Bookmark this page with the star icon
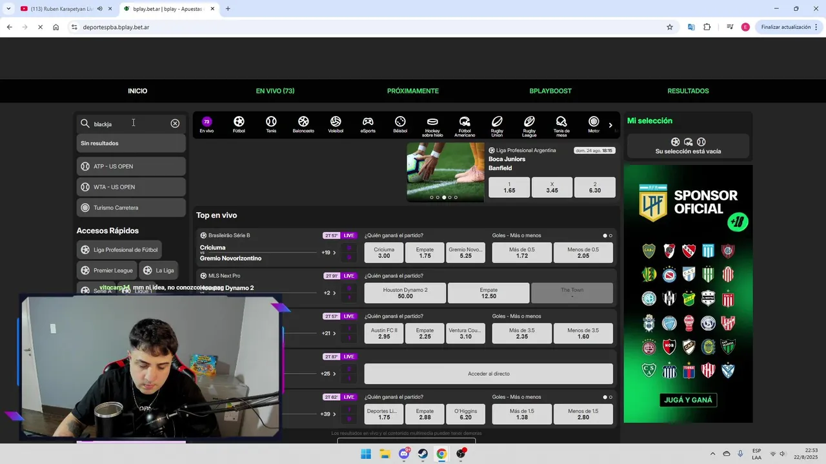Image resolution: width=826 pixels, height=464 pixels. [670, 27]
